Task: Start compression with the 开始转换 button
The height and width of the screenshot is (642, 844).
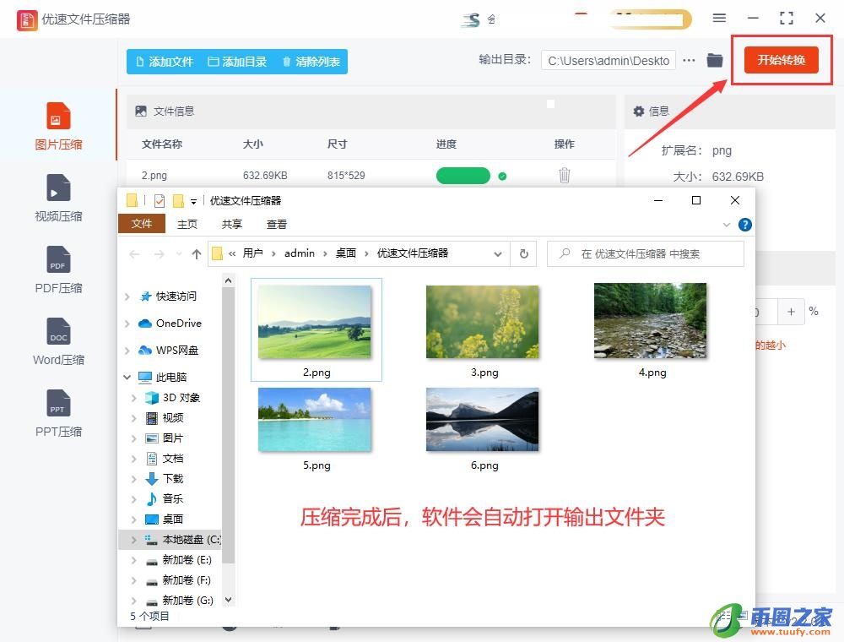Action: (781, 60)
